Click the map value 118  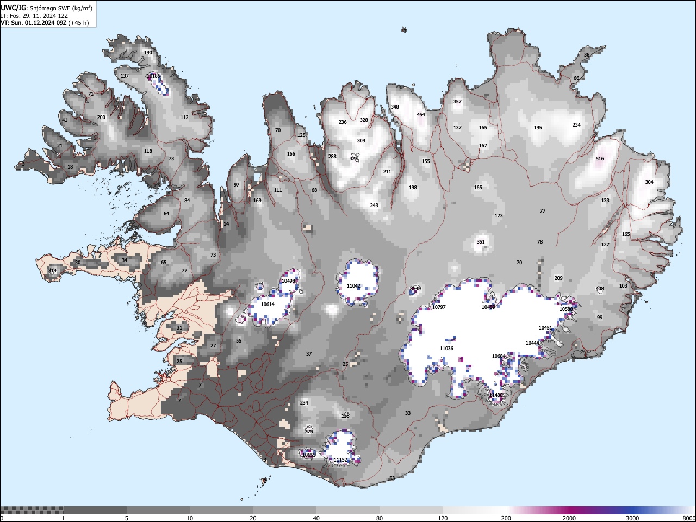click(x=148, y=151)
